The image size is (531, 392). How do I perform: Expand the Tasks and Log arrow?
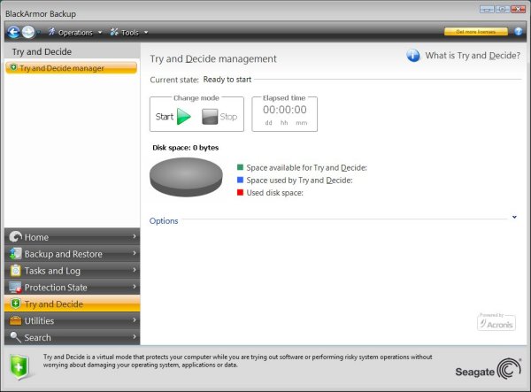135,270
